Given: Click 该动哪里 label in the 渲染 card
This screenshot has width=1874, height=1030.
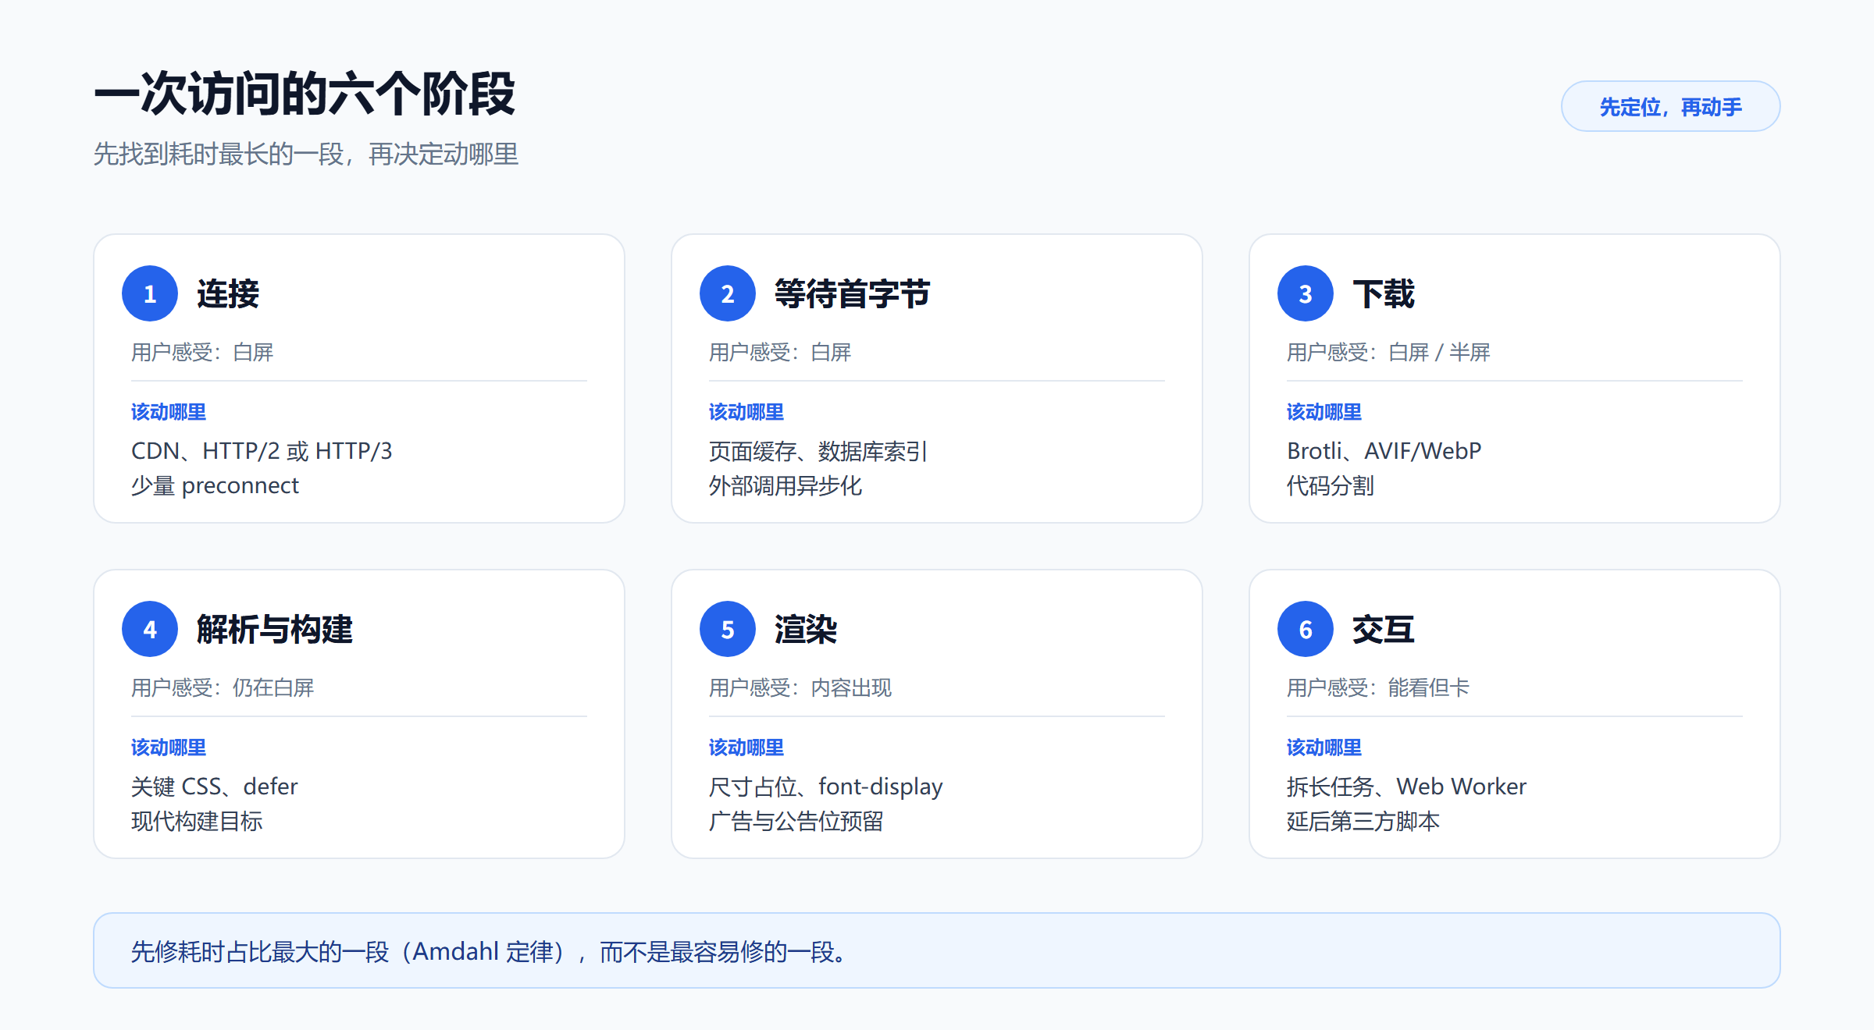Looking at the screenshot, I should click(746, 748).
